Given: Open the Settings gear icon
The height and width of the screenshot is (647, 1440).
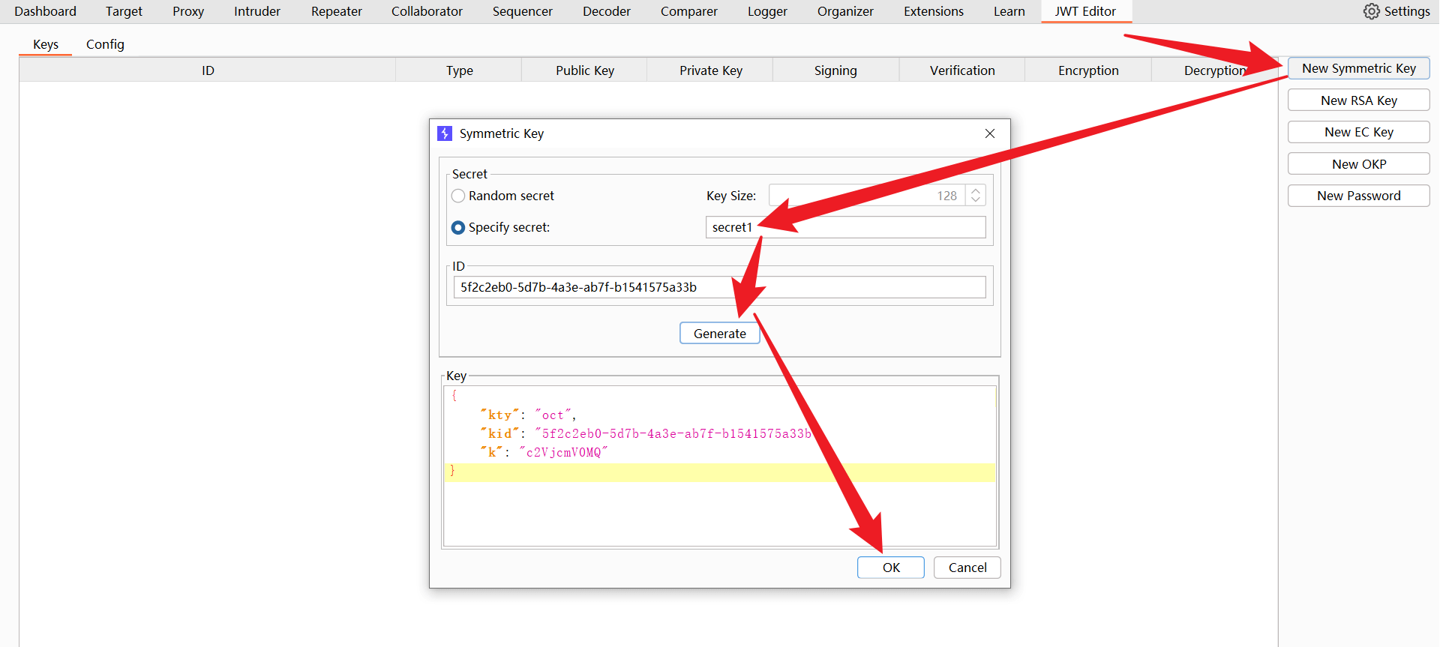Looking at the screenshot, I should point(1371,11).
